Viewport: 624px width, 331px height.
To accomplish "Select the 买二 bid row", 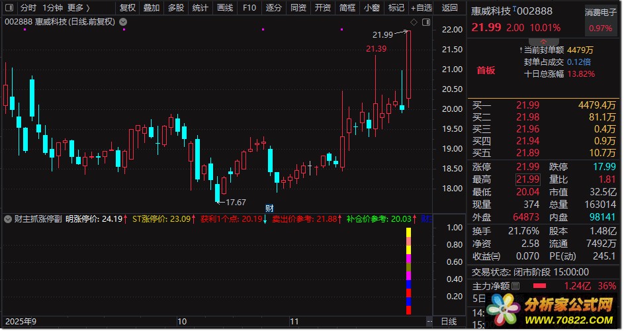I will (x=544, y=117).
